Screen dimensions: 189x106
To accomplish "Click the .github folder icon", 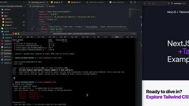I will 2,9.
